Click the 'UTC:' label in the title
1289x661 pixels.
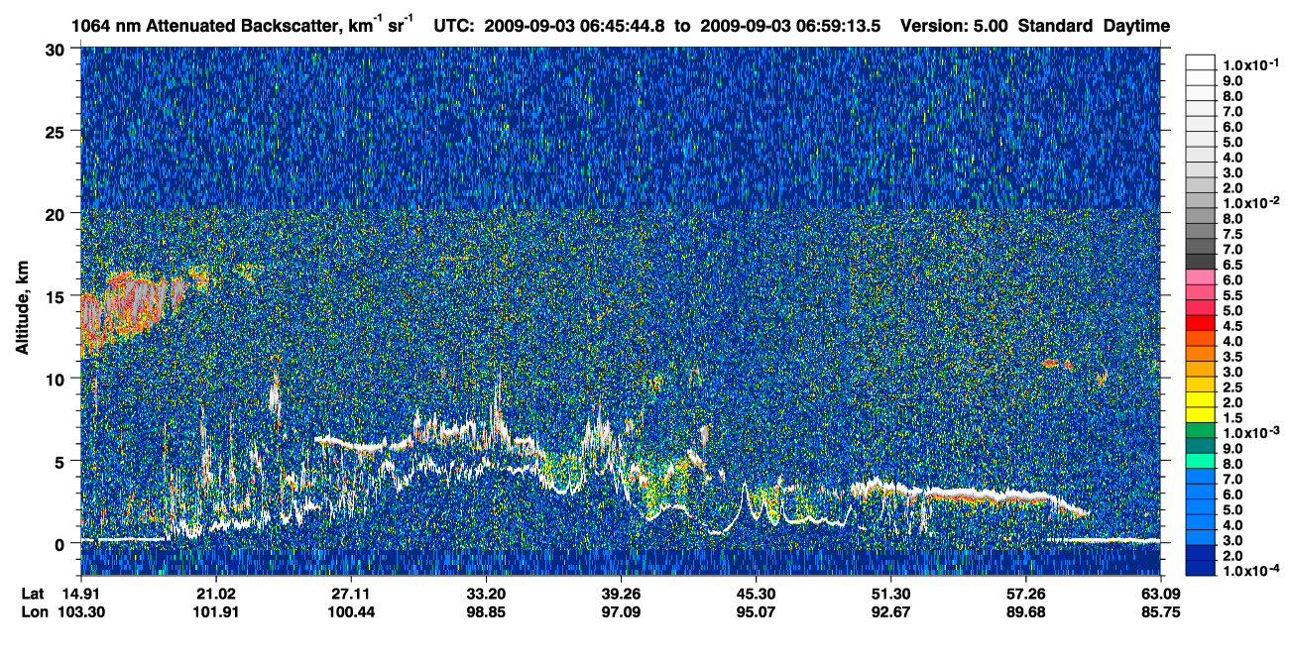click(x=452, y=26)
